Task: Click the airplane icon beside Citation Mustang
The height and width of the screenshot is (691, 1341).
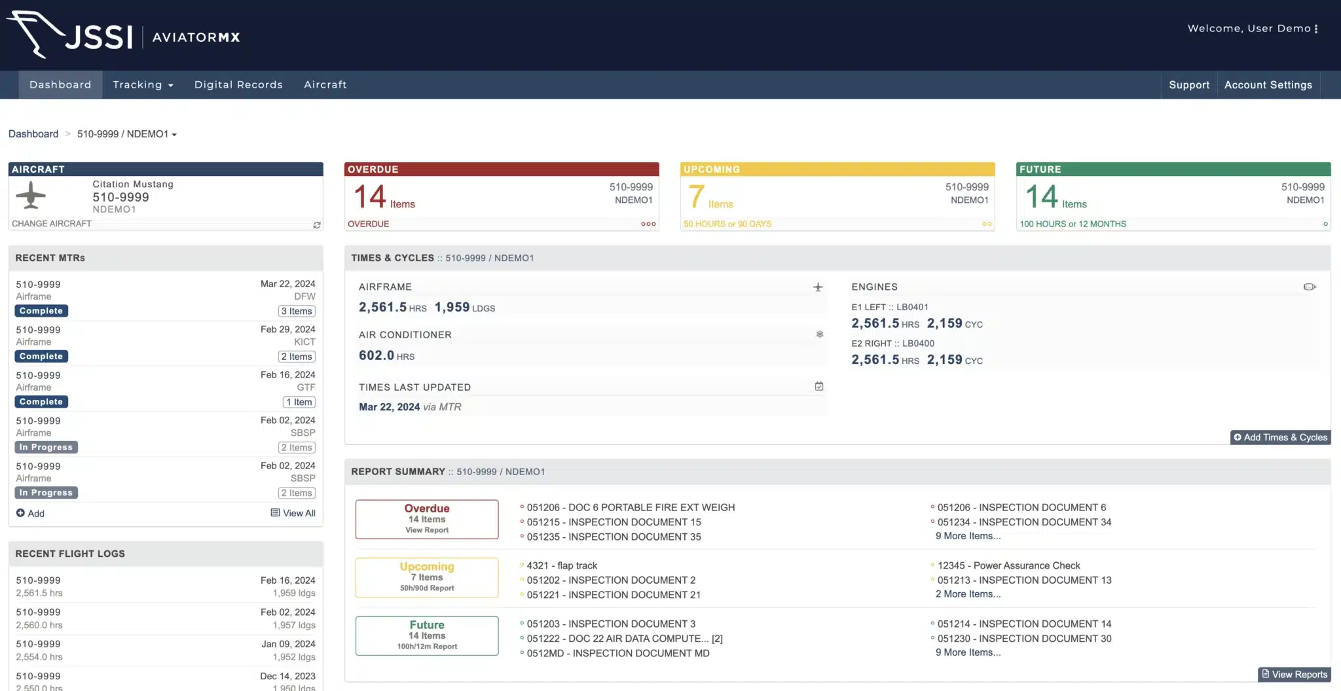Action: [31, 196]
